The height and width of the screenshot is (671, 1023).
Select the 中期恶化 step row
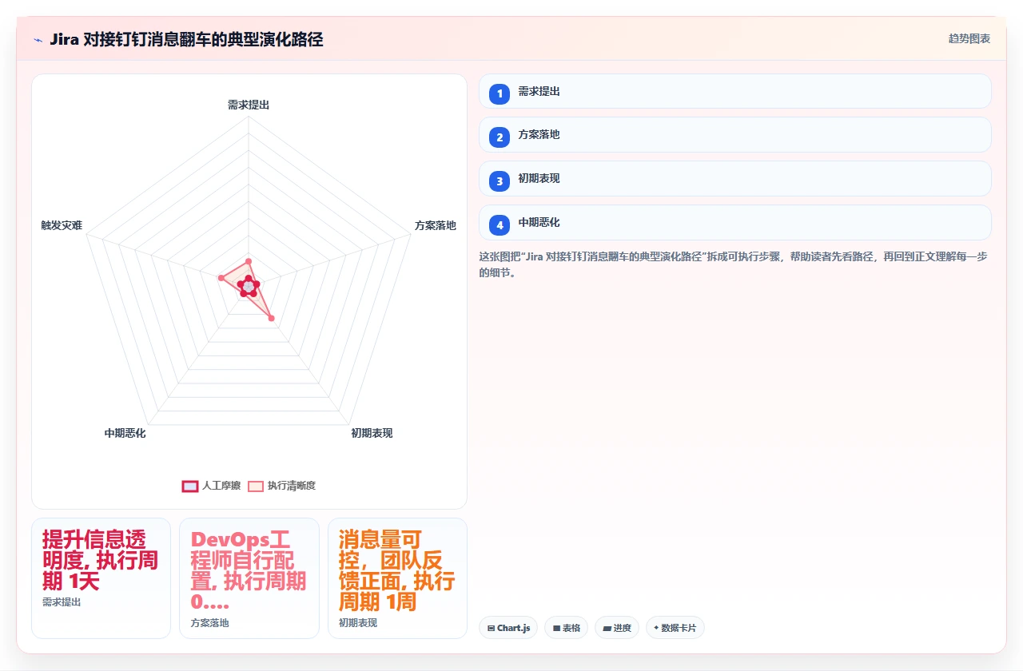[x=735, y=223]
